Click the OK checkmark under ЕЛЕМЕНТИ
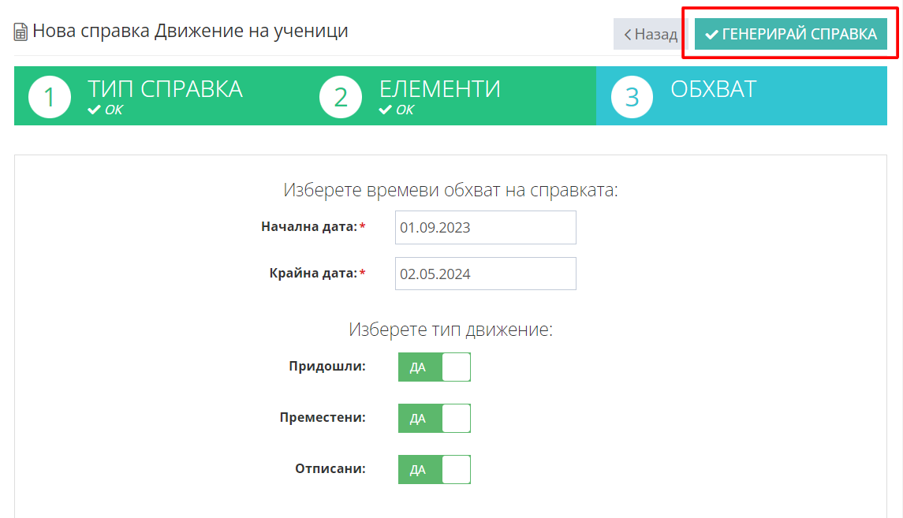The height and width of the screenshot is (518, 903). [385, 110]
